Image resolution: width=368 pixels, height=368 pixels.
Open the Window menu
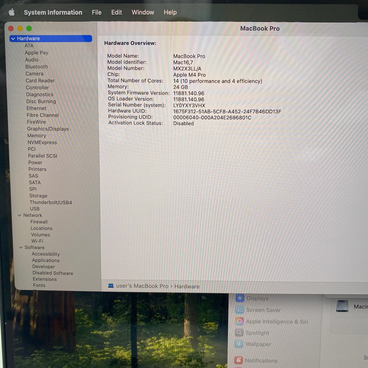[x=143, y=12]
